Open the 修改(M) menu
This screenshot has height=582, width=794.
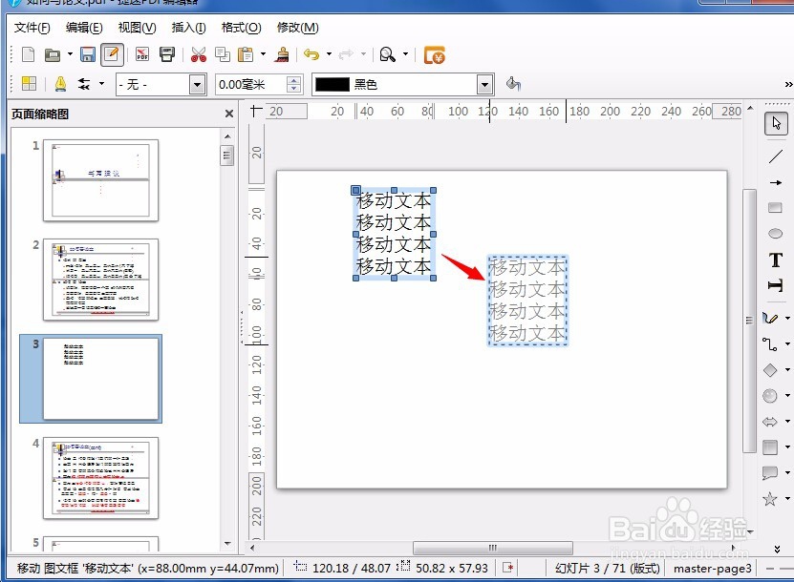click(297, 28)
